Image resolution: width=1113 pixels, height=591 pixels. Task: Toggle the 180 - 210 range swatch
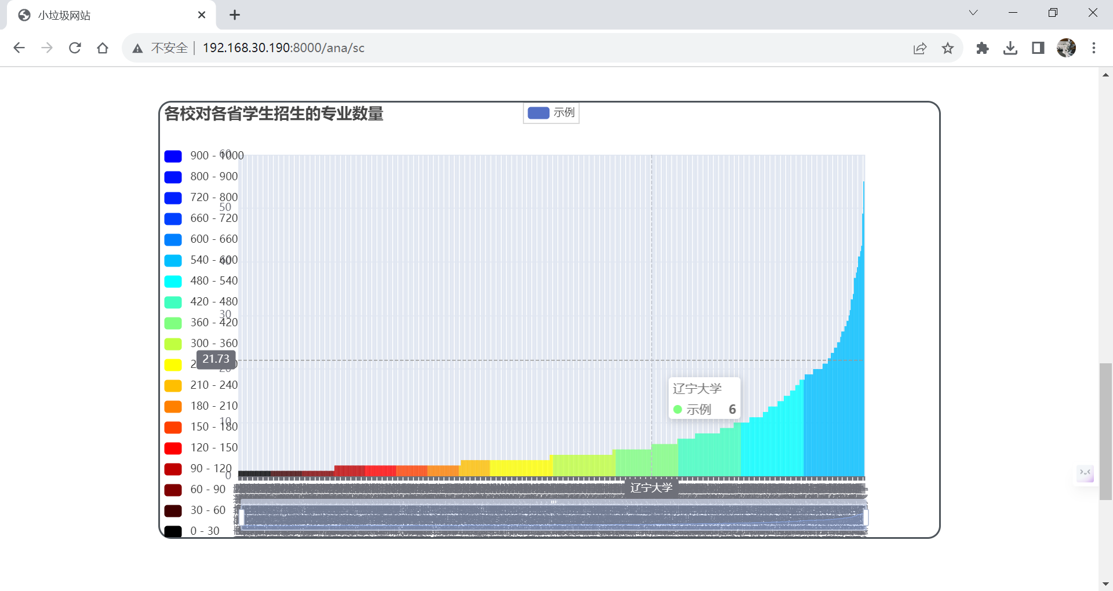pos(173,406)
